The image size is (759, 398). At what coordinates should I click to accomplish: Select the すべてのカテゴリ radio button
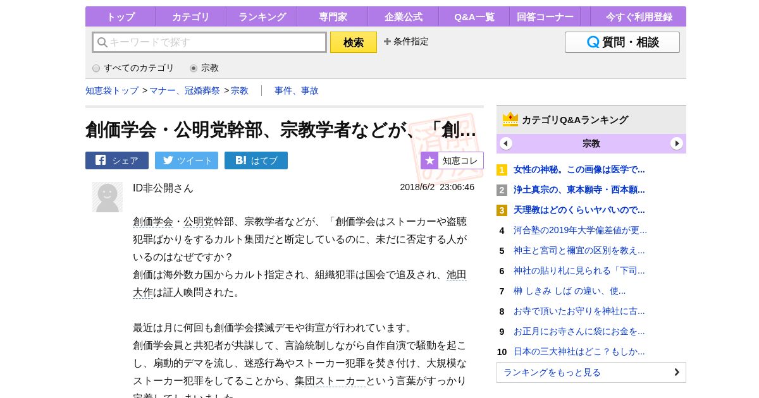pyautogui.click(x=96, y=68)
